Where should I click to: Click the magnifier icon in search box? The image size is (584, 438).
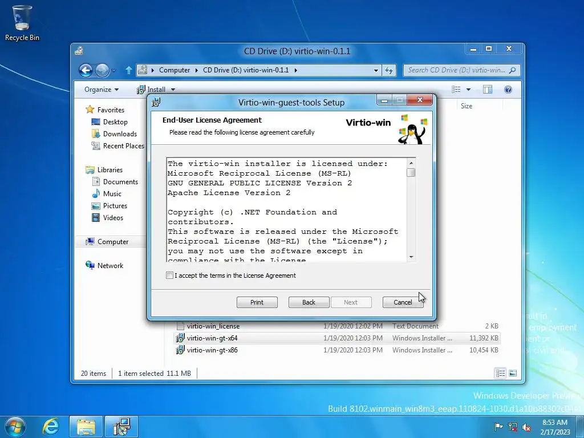coord(513,70)
